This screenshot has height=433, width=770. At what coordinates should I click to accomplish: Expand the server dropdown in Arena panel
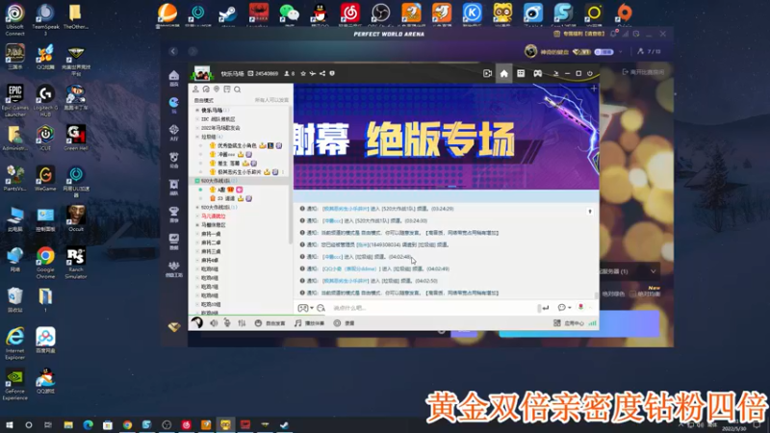(654, 271)
